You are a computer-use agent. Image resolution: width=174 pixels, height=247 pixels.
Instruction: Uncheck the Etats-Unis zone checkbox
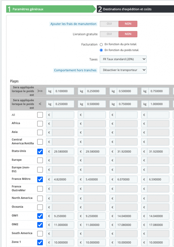[40, 151]
